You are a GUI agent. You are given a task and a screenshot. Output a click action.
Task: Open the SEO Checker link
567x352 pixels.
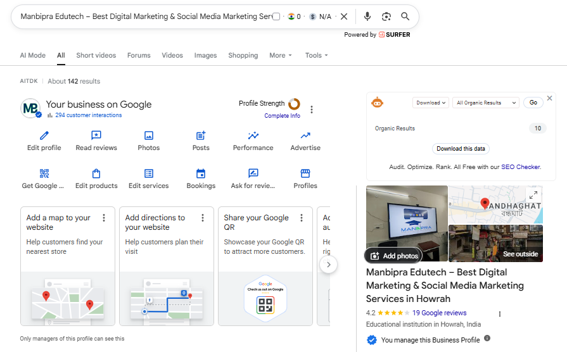coord(521,167)
